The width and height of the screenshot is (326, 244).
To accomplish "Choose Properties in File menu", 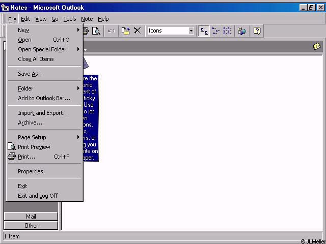I will (x=44, y=171).
